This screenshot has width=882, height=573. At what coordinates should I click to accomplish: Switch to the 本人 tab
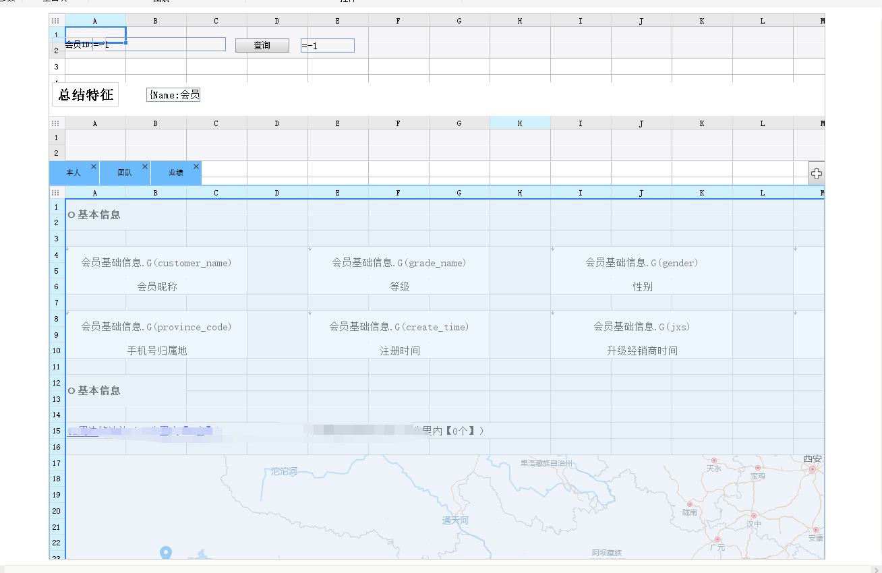point(73,173)
